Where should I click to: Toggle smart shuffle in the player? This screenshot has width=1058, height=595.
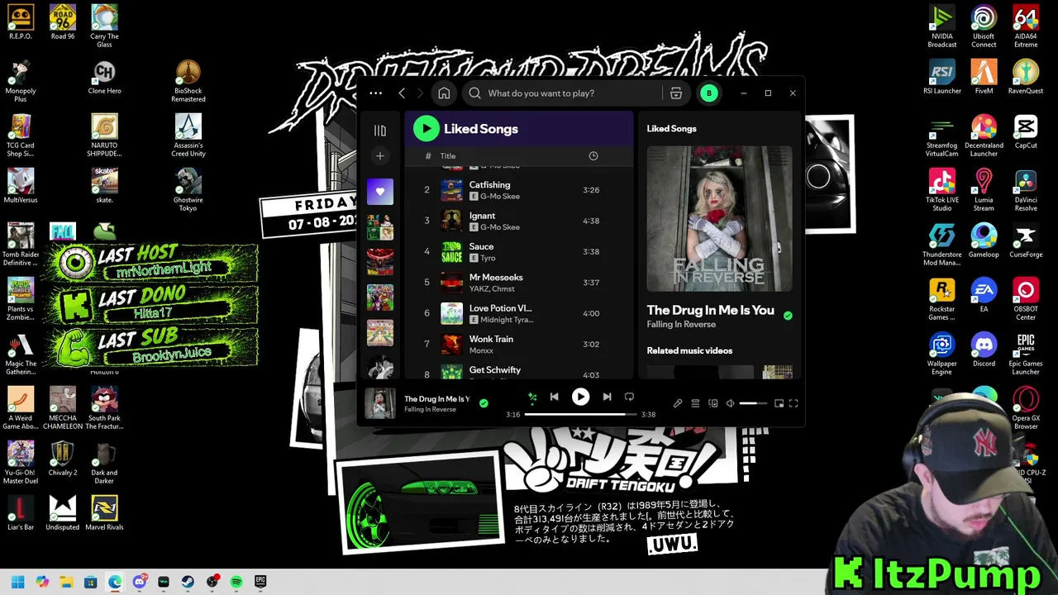pyautogui.click(x=532, y=397)
